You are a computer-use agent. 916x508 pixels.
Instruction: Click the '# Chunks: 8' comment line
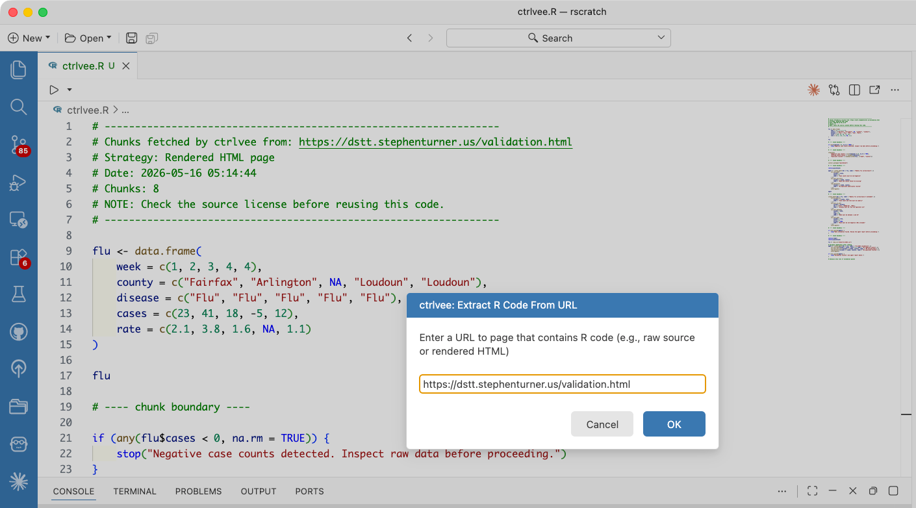[125, 188]
